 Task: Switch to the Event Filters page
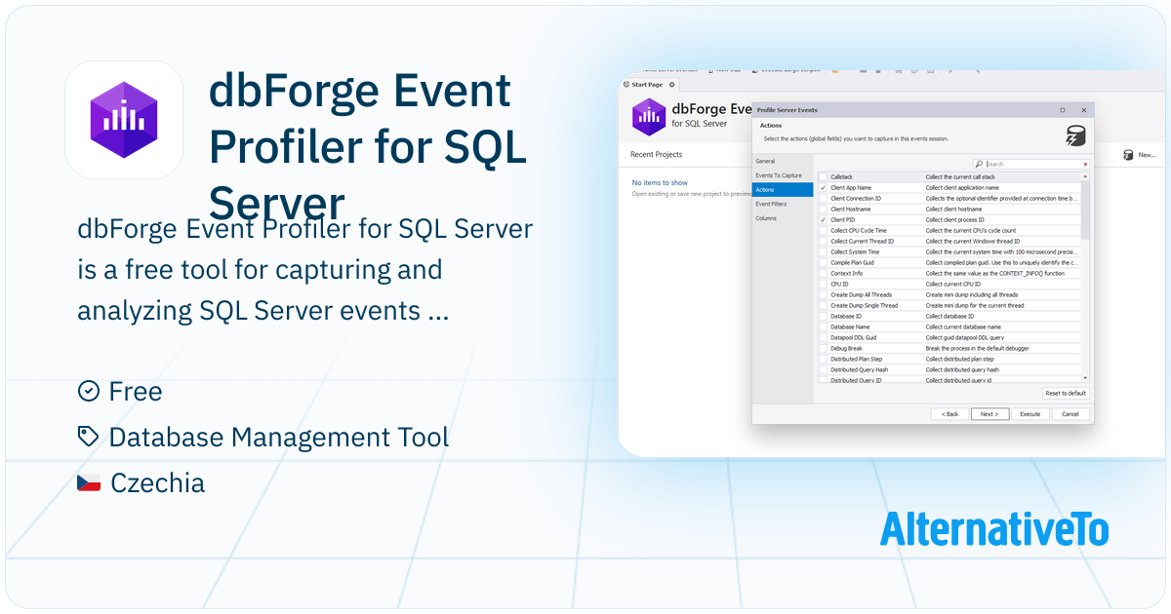tap(782, 204)
